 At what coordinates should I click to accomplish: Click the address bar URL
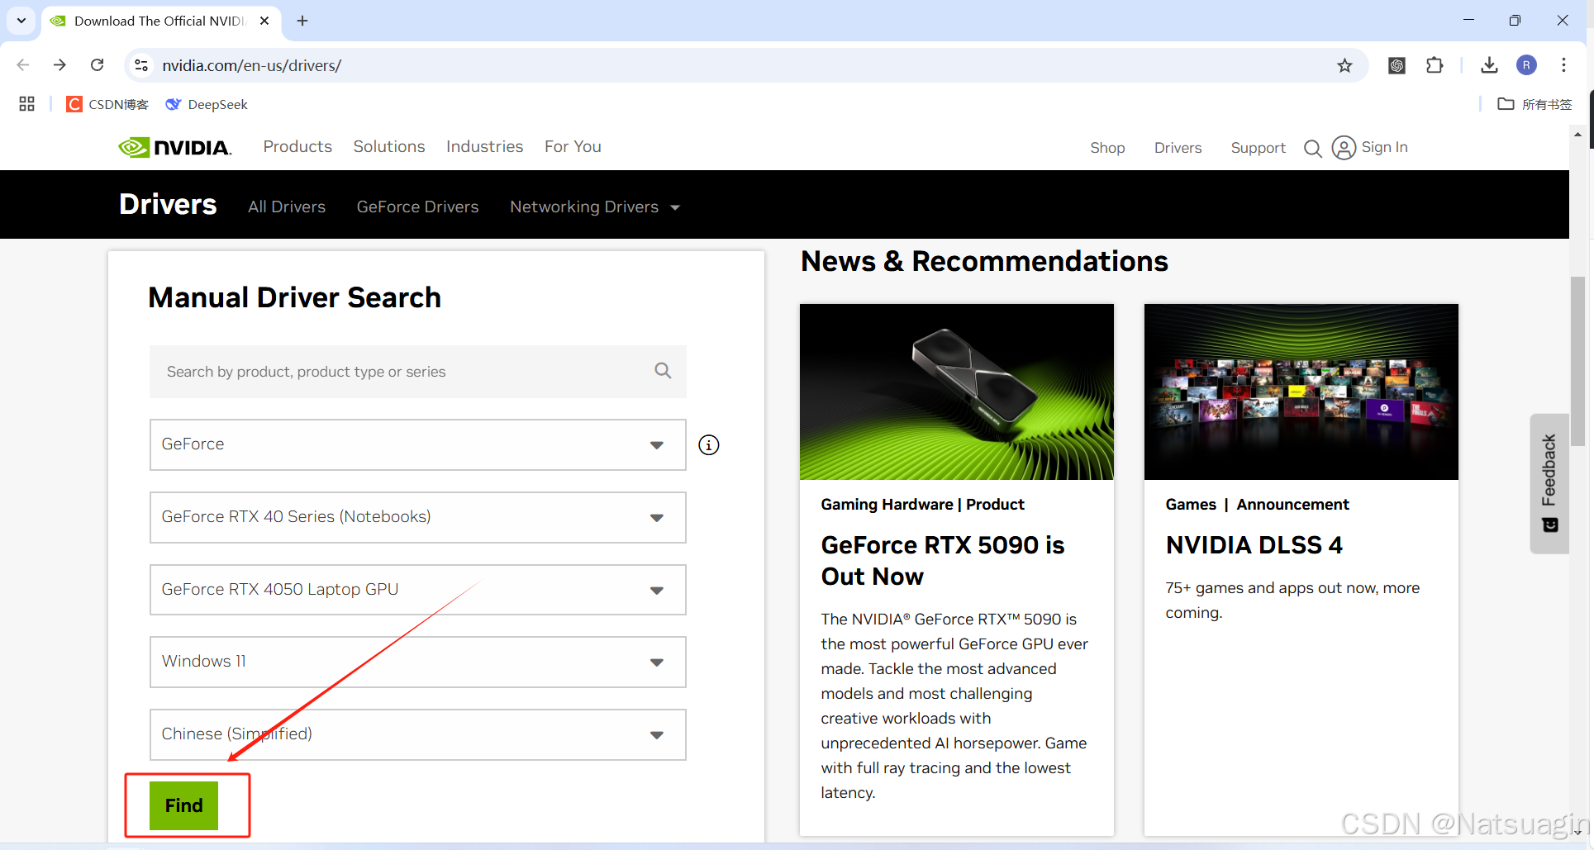[x=252, y=65]
